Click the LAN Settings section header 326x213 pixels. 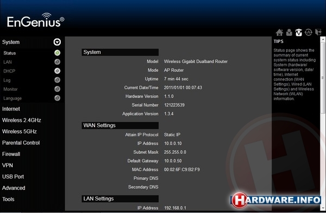coord(120,199)
